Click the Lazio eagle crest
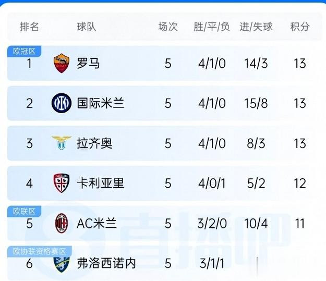 (62, 143)
